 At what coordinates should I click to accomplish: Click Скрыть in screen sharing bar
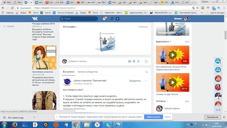point(168,117)
